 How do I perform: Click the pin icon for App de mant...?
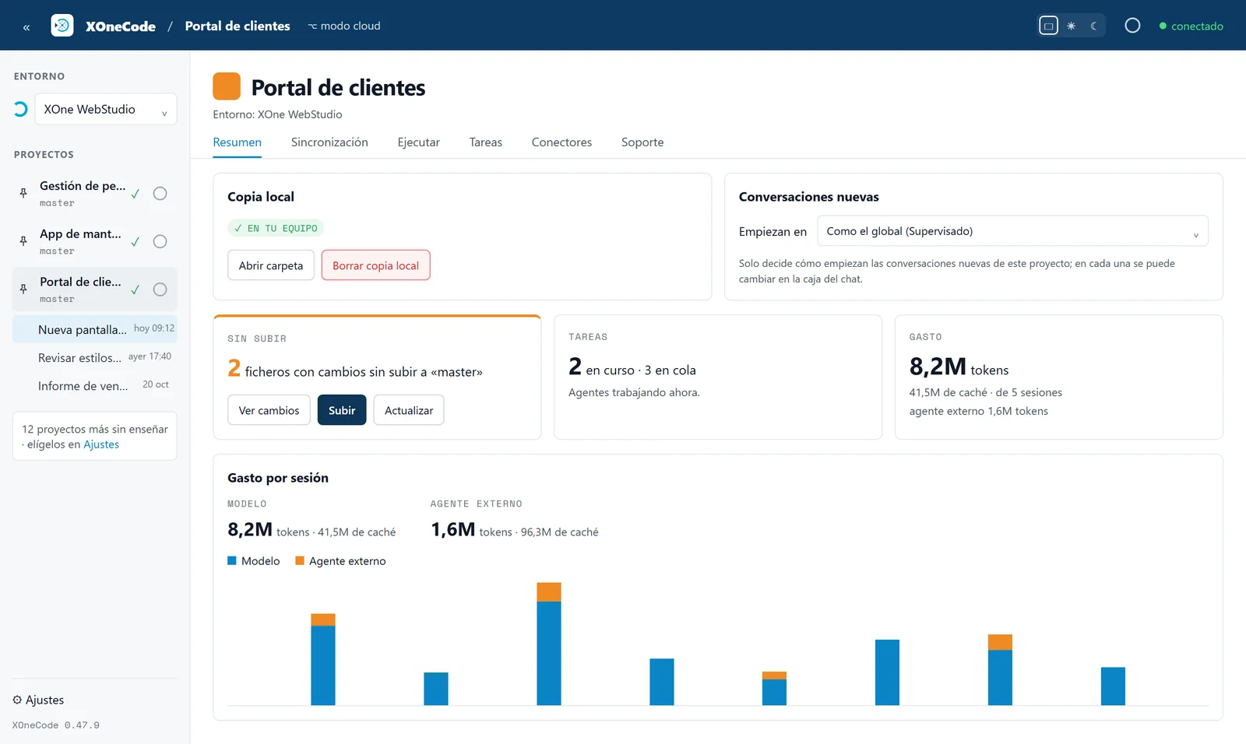coord(23,241)
